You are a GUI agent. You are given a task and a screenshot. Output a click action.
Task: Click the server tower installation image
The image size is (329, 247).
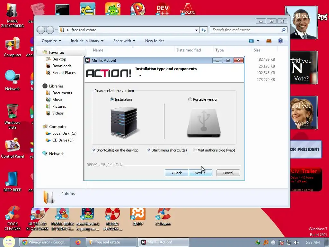(x=124, y=122)
